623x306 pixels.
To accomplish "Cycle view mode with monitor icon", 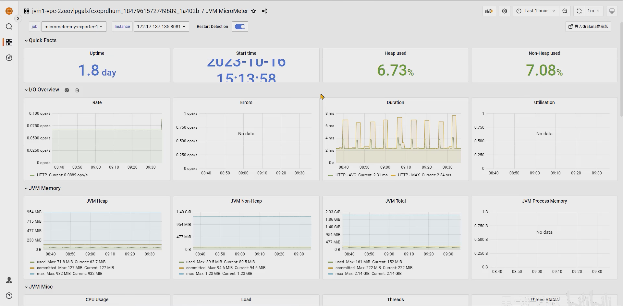I will [x=612, y=11].
